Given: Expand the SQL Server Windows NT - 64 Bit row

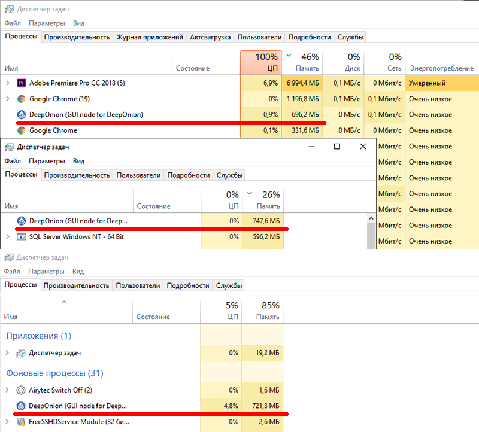Looking at the screenshot, I should click(x=8, y=236).
